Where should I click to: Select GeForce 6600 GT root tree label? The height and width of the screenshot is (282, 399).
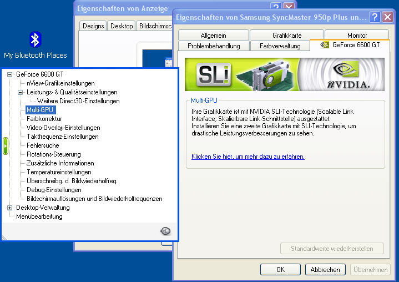coord(40,74)
